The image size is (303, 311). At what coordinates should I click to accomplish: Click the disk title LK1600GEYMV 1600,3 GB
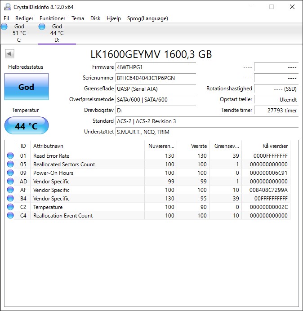[151, 54]
